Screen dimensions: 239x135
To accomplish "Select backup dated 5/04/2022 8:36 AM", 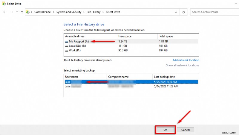I will pyautogui.click(x=131, y=82).
